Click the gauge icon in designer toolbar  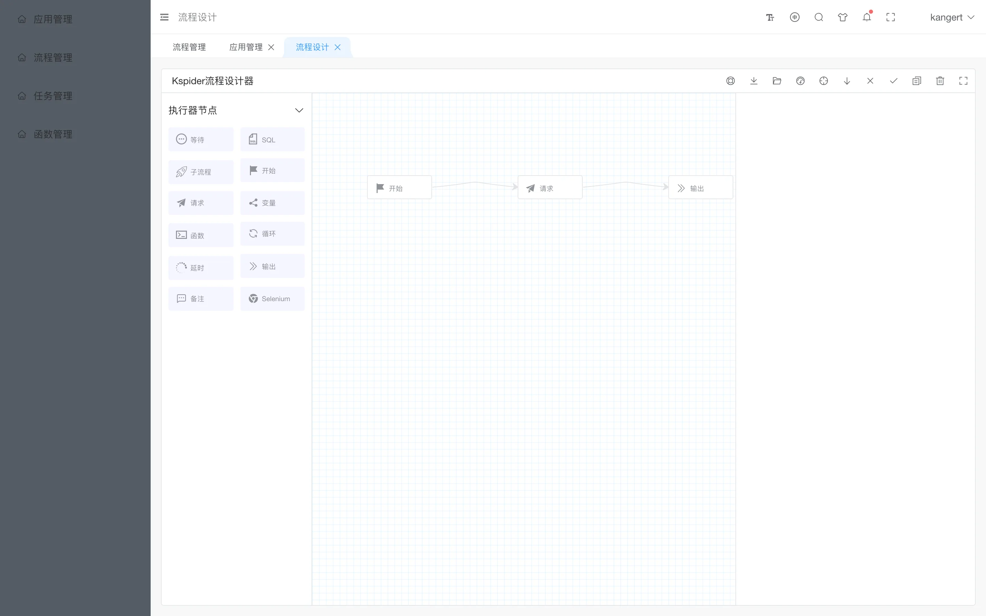pos(800,81)
